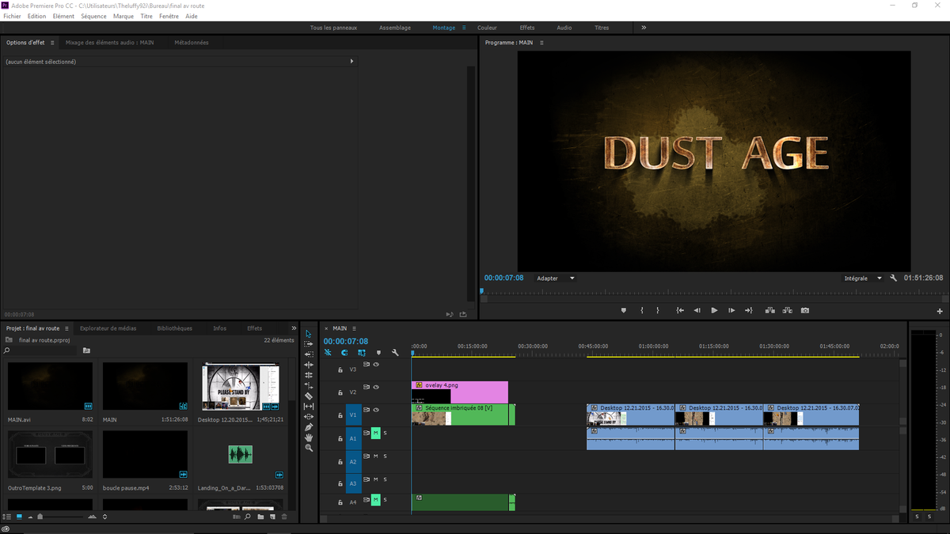Click the Program monitor playhead marker
950x534 pixels.
(x=481, y=291)
